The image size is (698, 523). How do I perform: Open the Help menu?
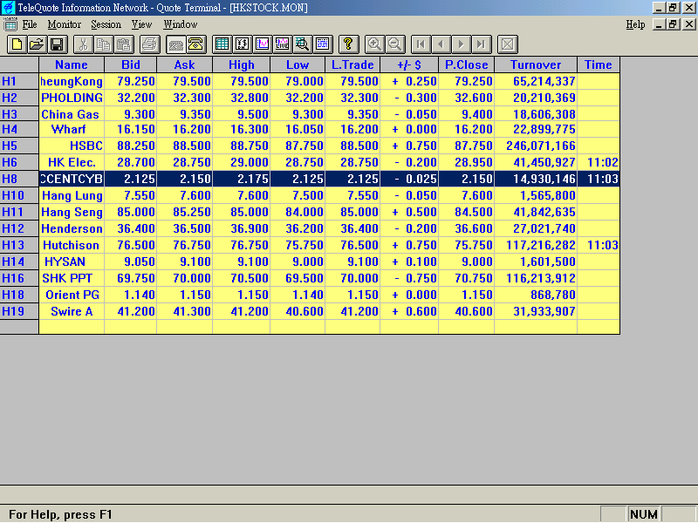[x=635, y=24]
